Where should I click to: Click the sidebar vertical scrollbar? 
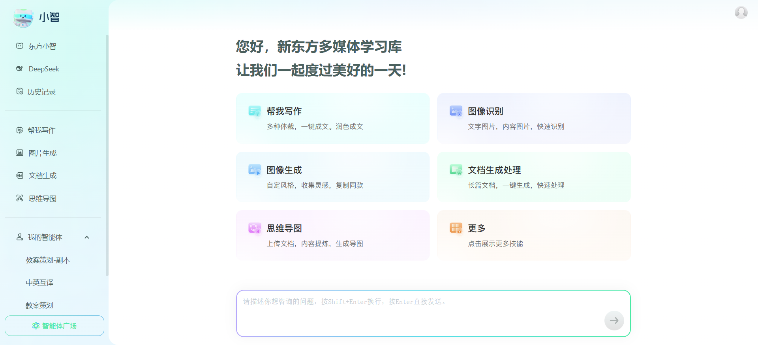click(107, 155)
